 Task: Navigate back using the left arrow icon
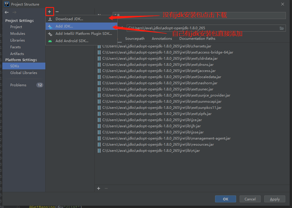pos(6,12)
